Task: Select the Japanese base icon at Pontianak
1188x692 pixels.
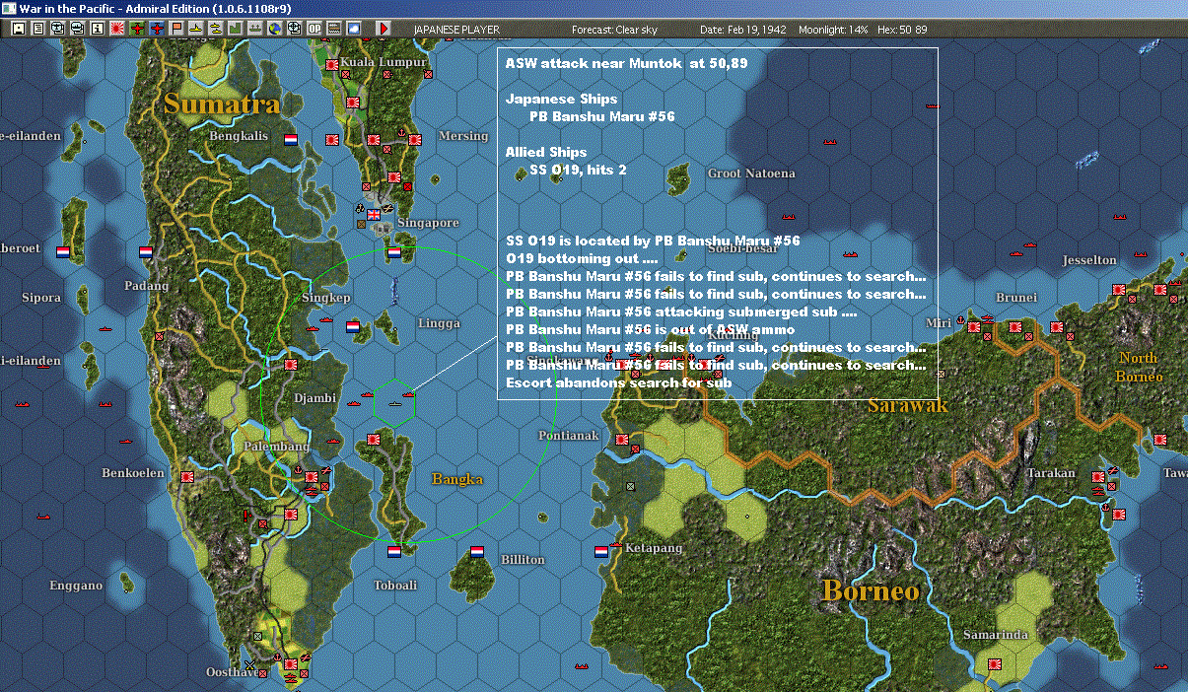Action: coord(622,440)
